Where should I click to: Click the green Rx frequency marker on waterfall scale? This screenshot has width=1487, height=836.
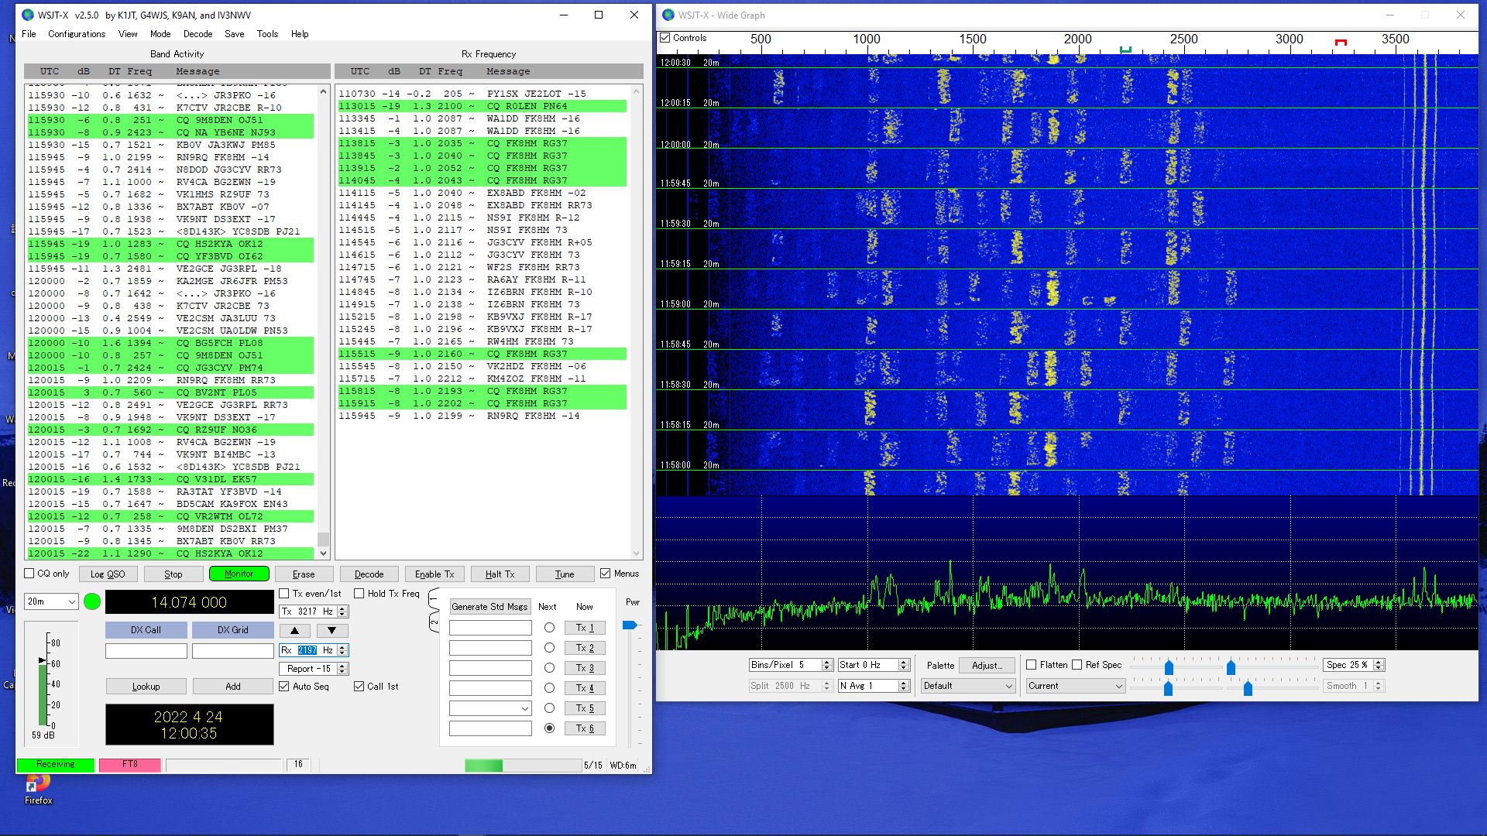click(x=1125, y=50)
